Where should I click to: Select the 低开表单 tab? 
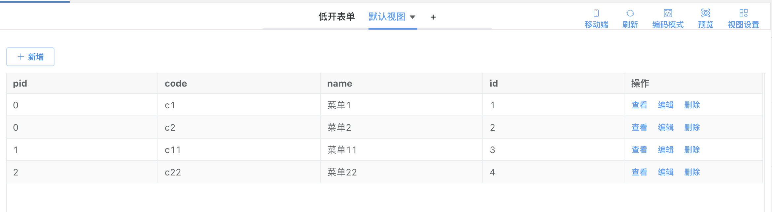click(336, 17)
